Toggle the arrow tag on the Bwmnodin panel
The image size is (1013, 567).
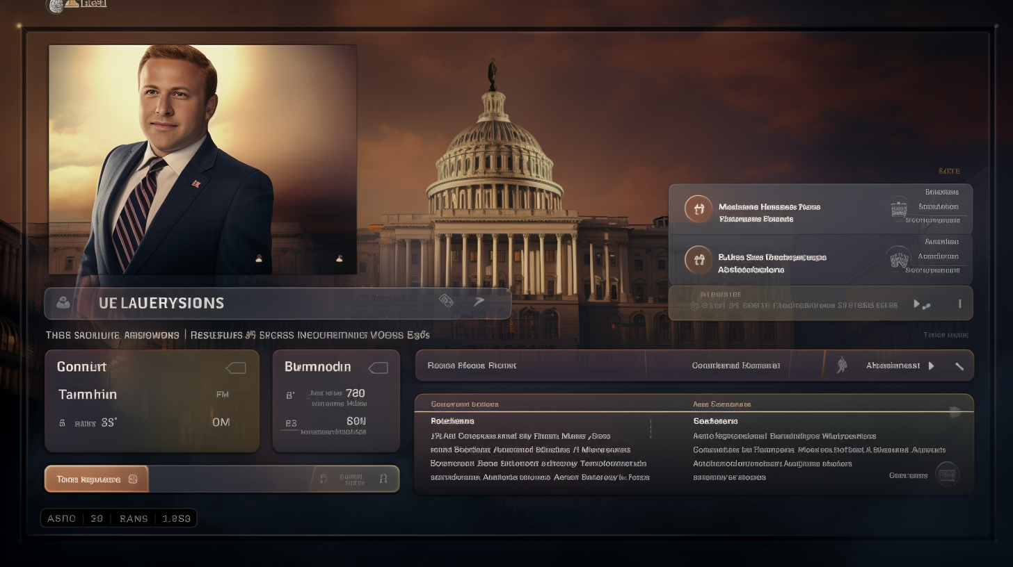pyautogui.click(x=378, y=367)
